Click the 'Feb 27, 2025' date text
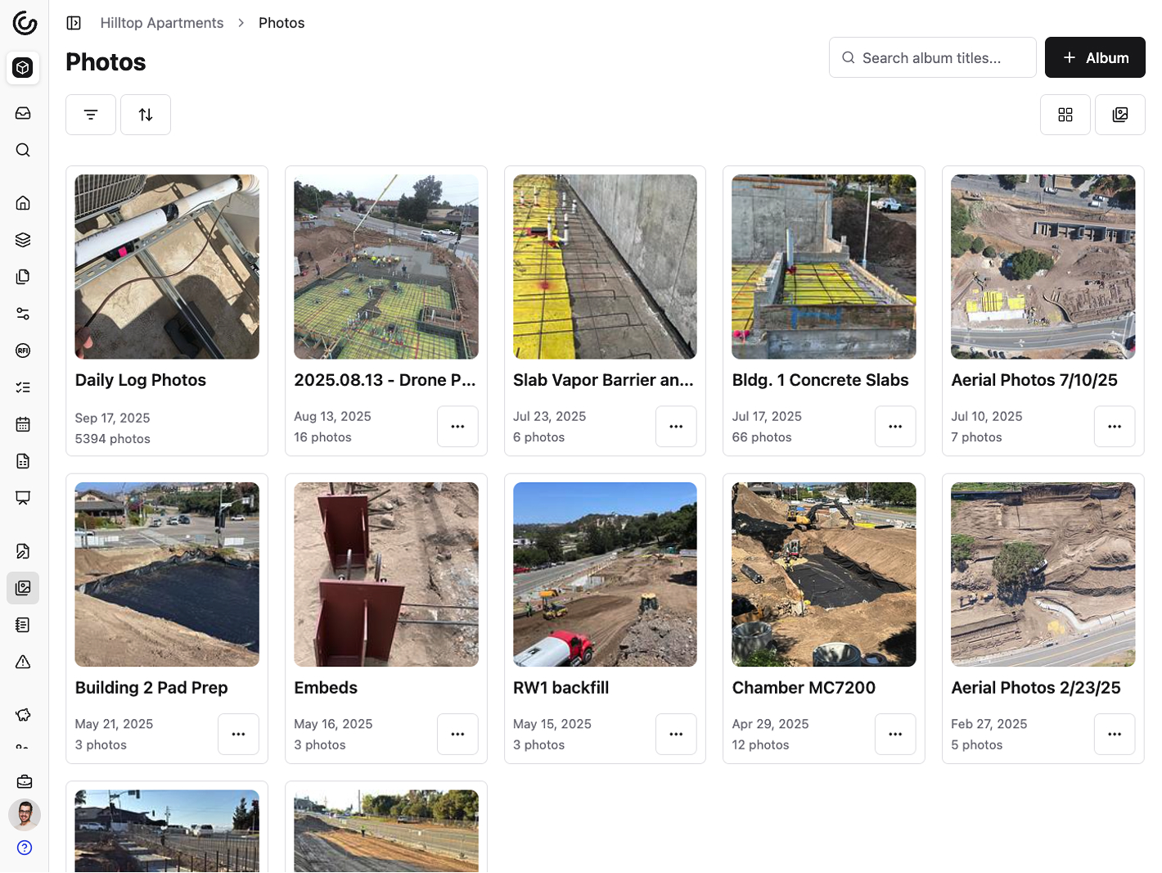The width and height of the screenshot is (1162, 873). tap(989, 724)
